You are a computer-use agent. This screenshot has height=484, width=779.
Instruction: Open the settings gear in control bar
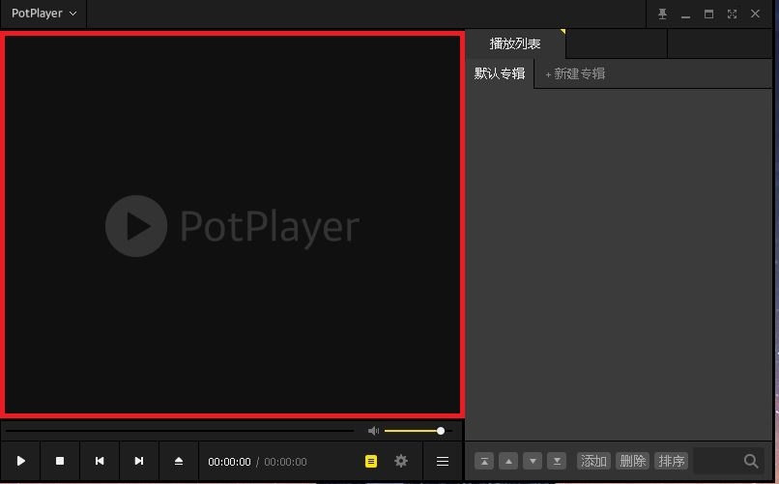click(x=401, y=462)
